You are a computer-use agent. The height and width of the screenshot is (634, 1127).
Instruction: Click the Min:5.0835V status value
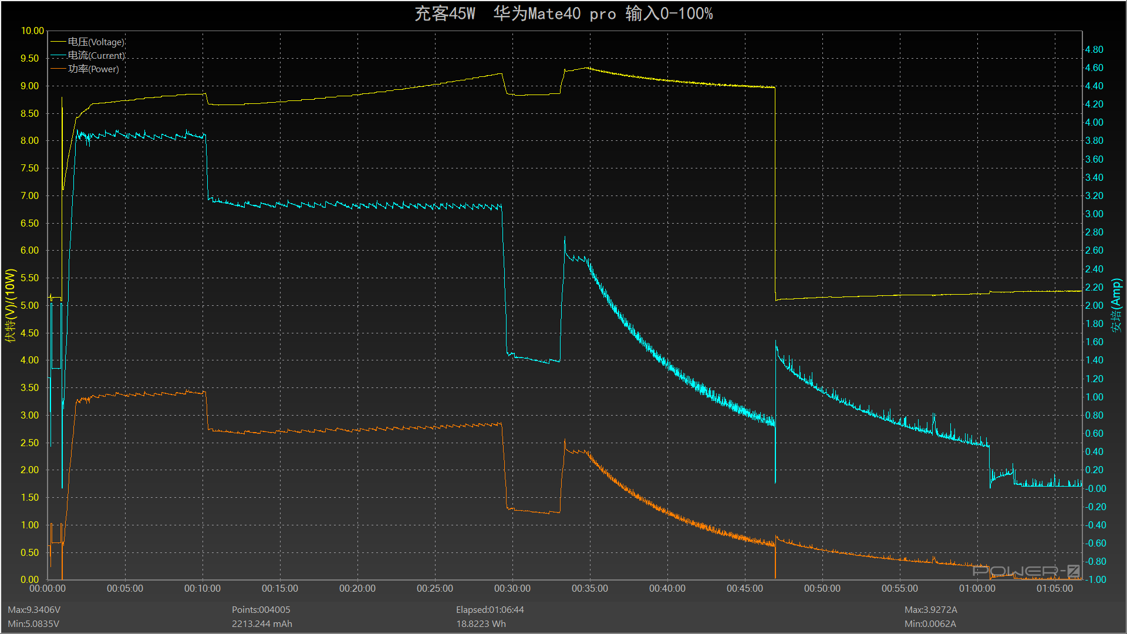(x=33, y=624)
